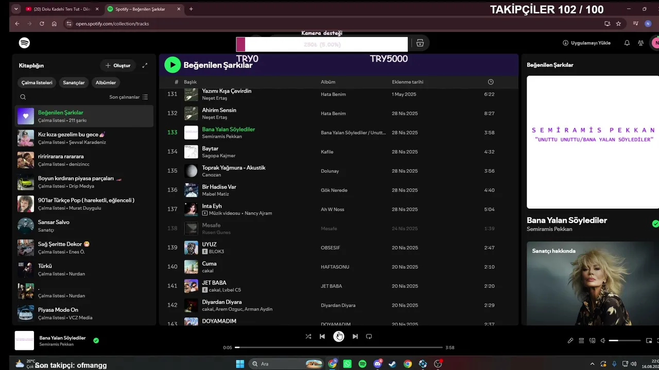Click the Oluştur create button
659x370 pixels.
(118, 65)
